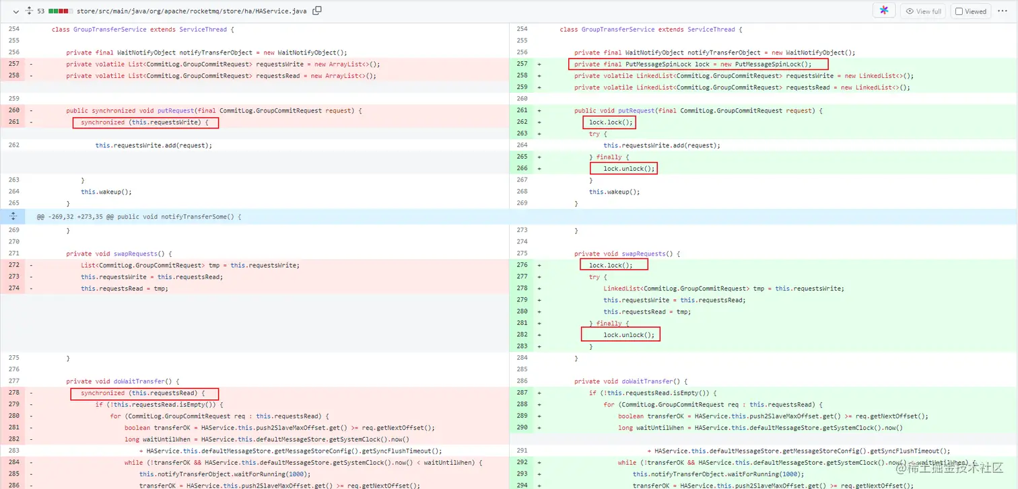Click old-side line number 261

tap(13, 122)
